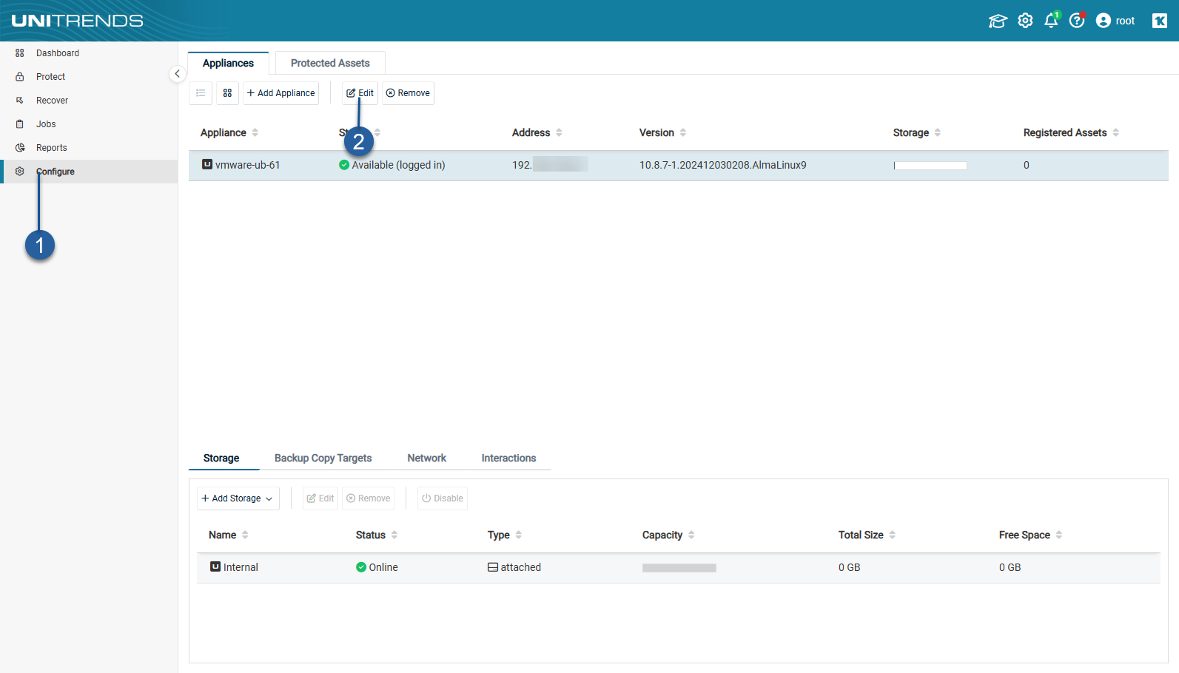The height and width of the screenshot is (673, 1179).
Task: Switch to grid view of appliances
Action: [x=227, y=93]
